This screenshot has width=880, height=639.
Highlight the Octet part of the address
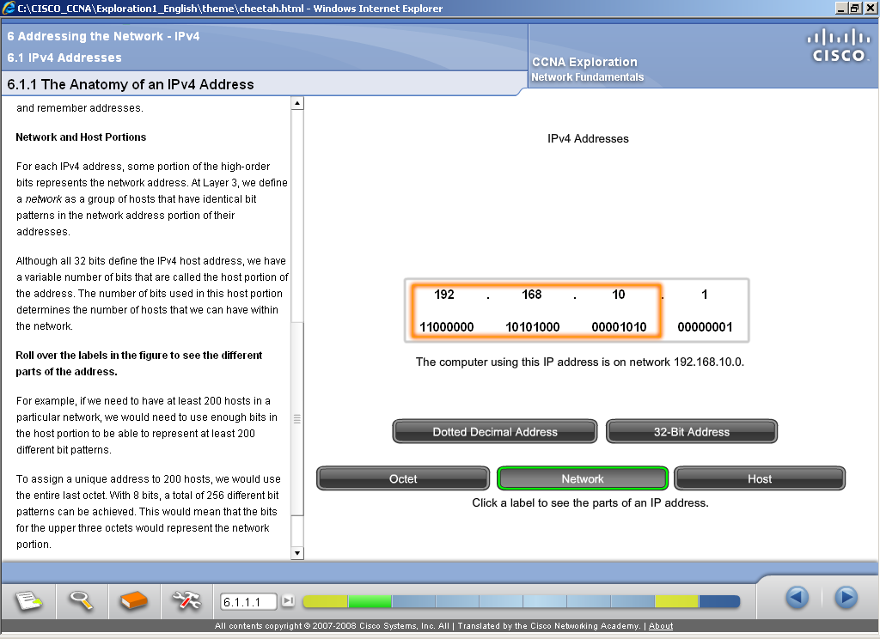tap(403, 478)
